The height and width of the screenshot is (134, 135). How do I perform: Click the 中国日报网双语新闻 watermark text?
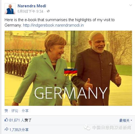(x=112, y=128)
